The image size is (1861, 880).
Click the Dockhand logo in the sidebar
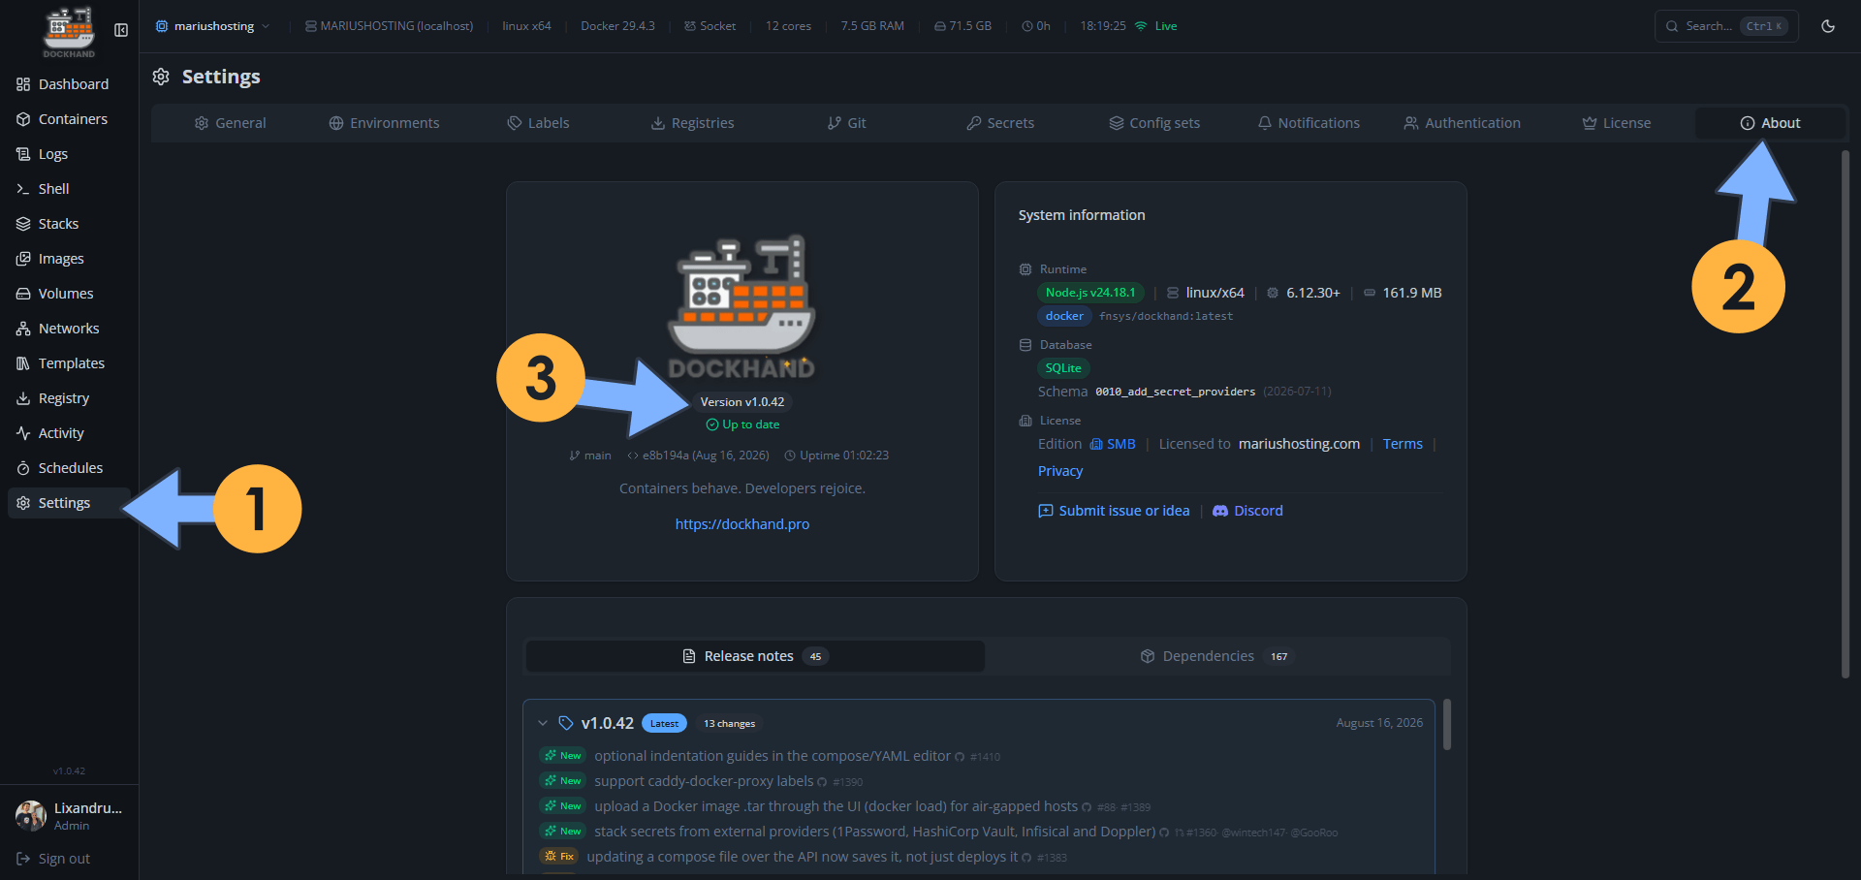[69, 32]
